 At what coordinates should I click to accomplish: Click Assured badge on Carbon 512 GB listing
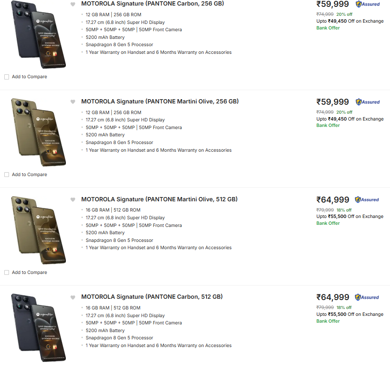(367, 297)
